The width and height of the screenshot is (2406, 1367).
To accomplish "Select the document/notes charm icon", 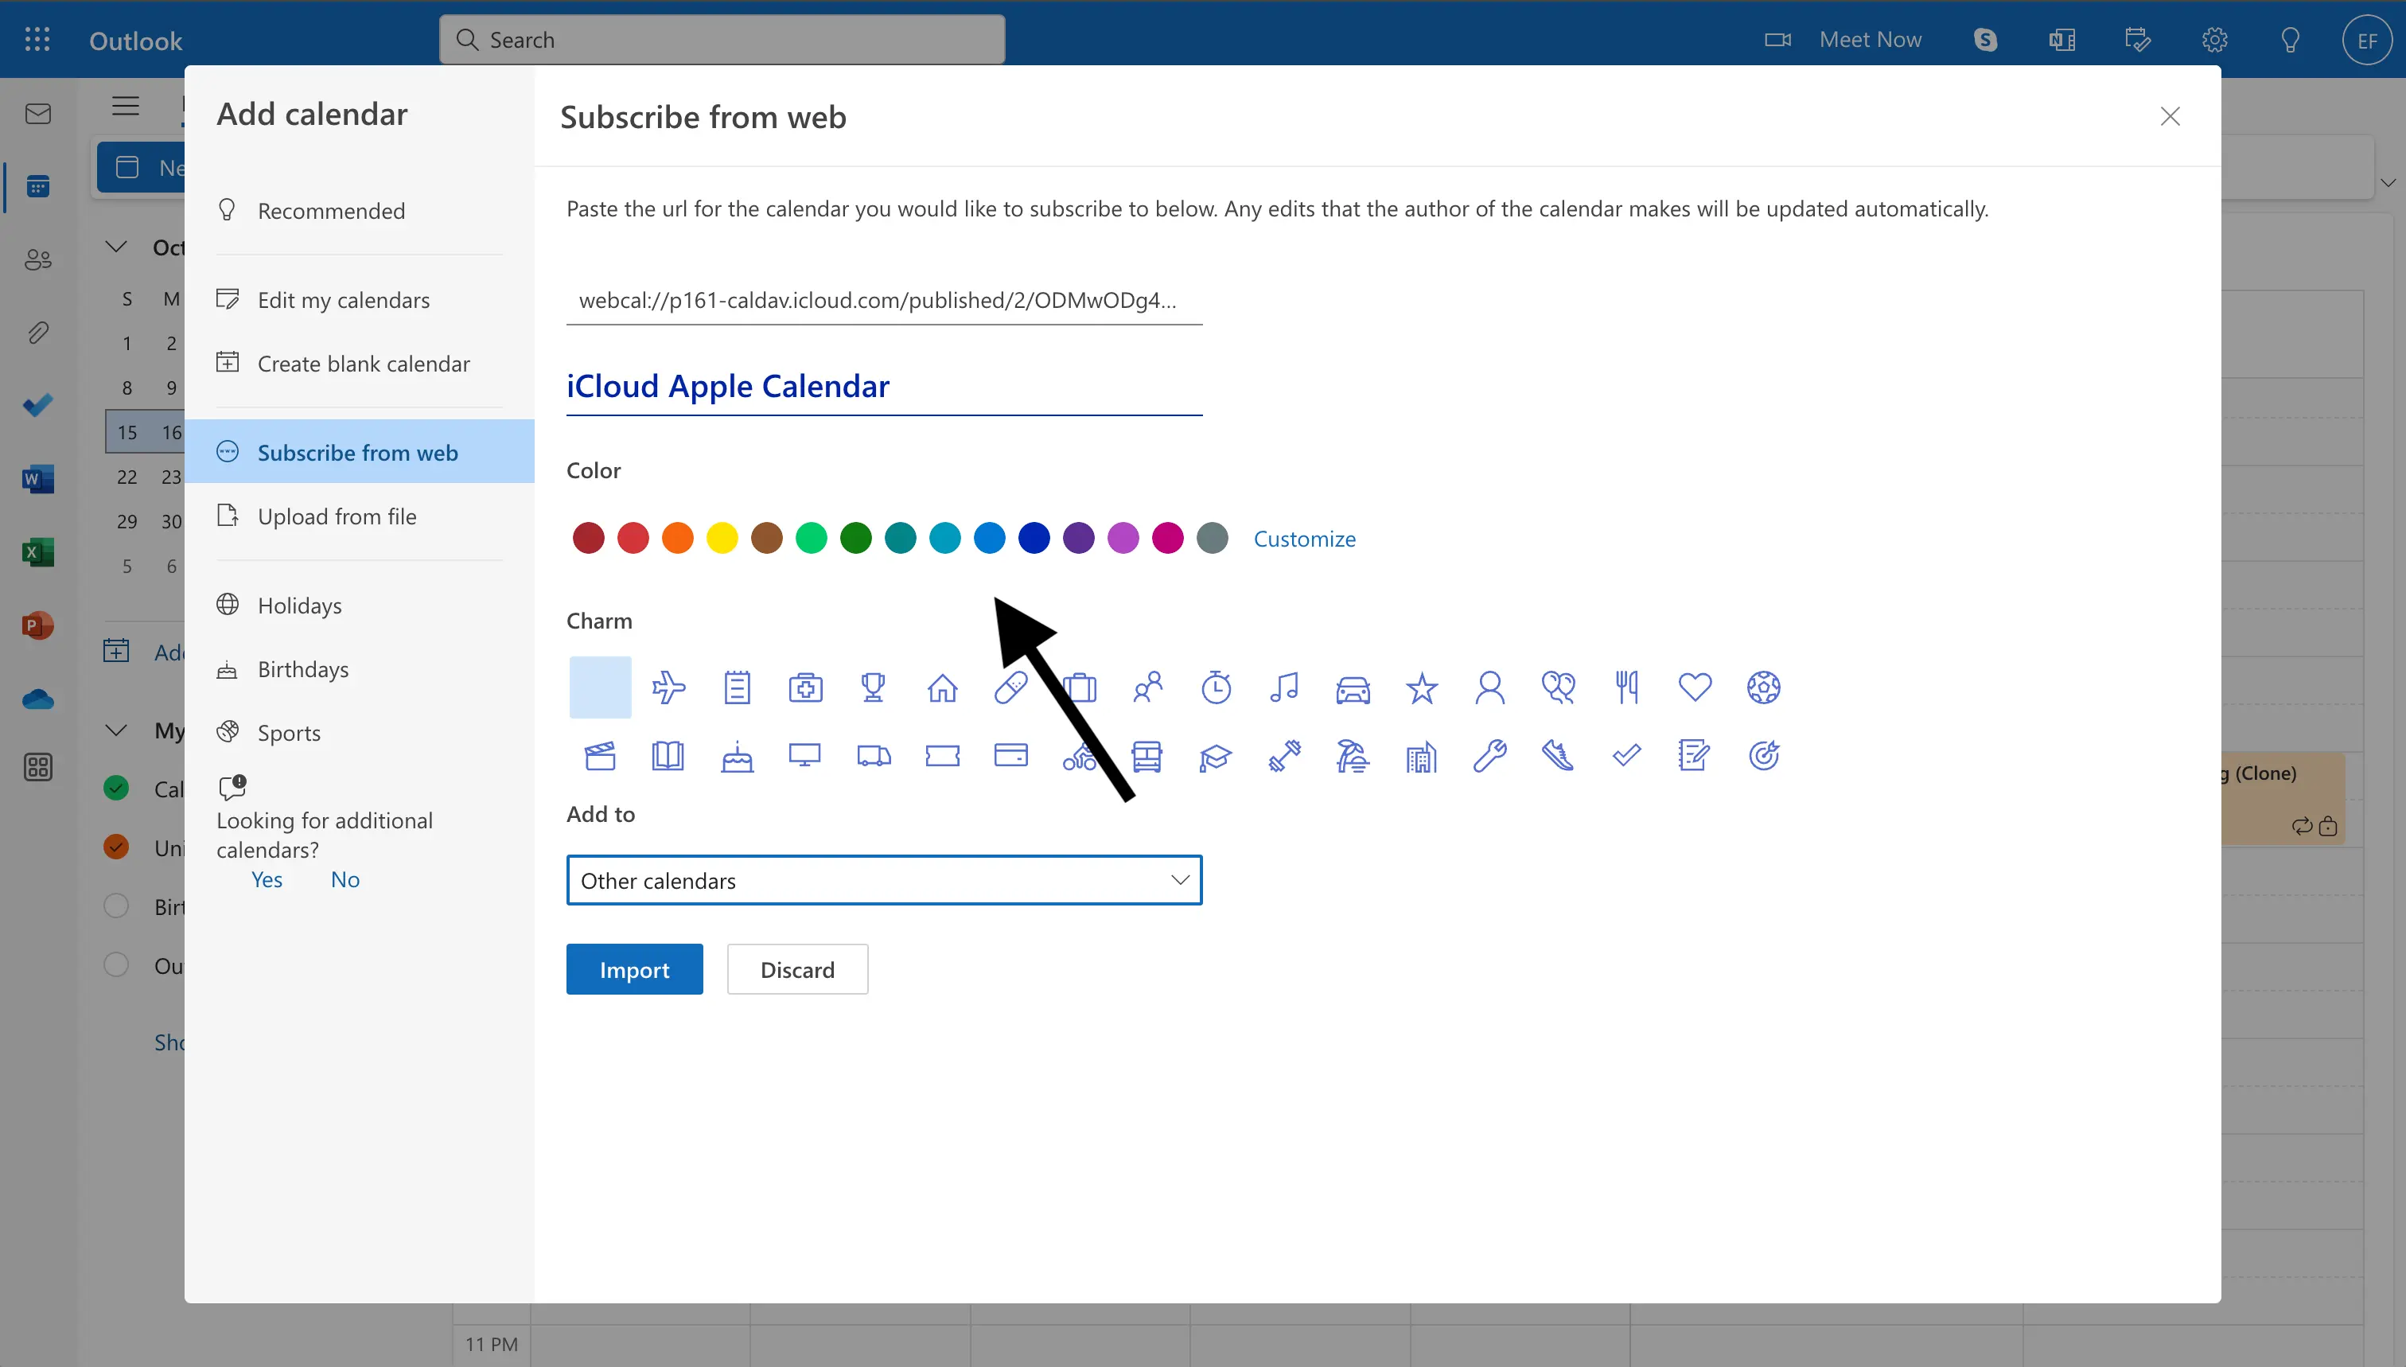I will pos(1695,755).
